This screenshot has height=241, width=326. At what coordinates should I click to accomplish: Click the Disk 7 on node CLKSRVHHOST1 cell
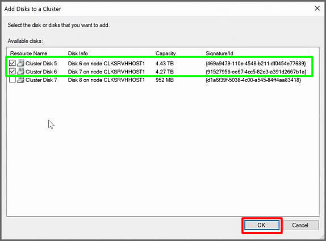[x=106, y=72]
